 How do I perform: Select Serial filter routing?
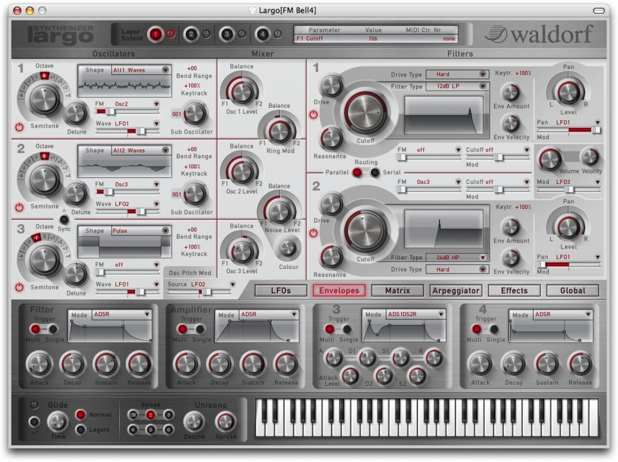coord(375,173)
